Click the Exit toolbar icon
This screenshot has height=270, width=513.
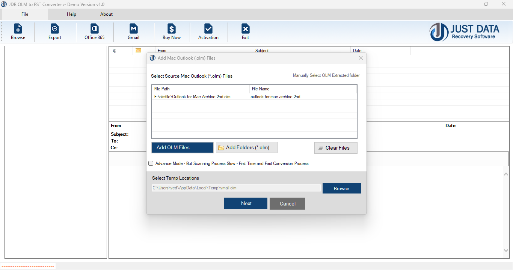[246, 31]
